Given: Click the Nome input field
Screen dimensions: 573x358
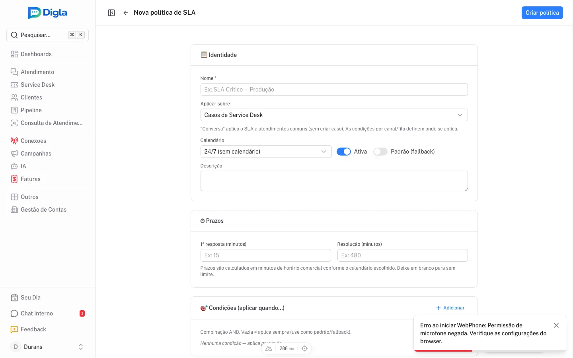Looking at the screenshot, I should point(334,89).
